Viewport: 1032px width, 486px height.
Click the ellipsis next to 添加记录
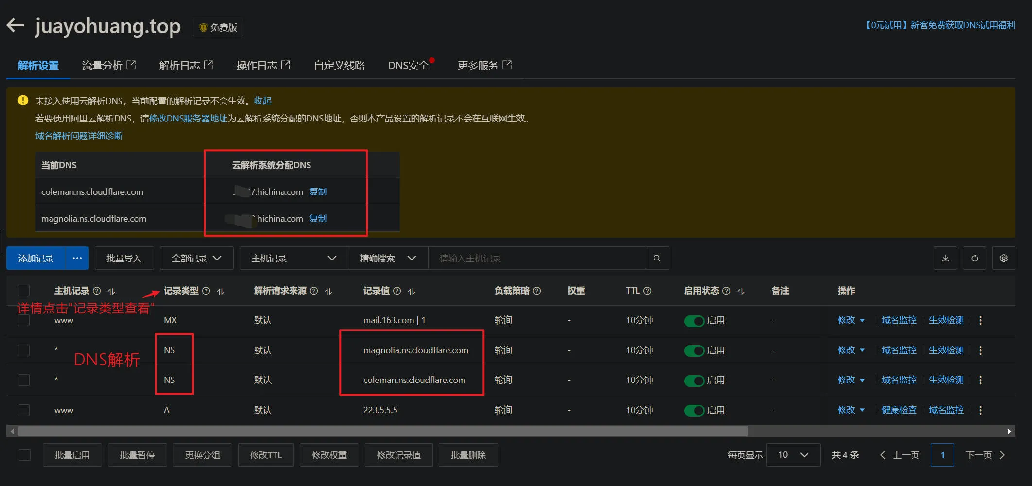click(x=77, y=258)
